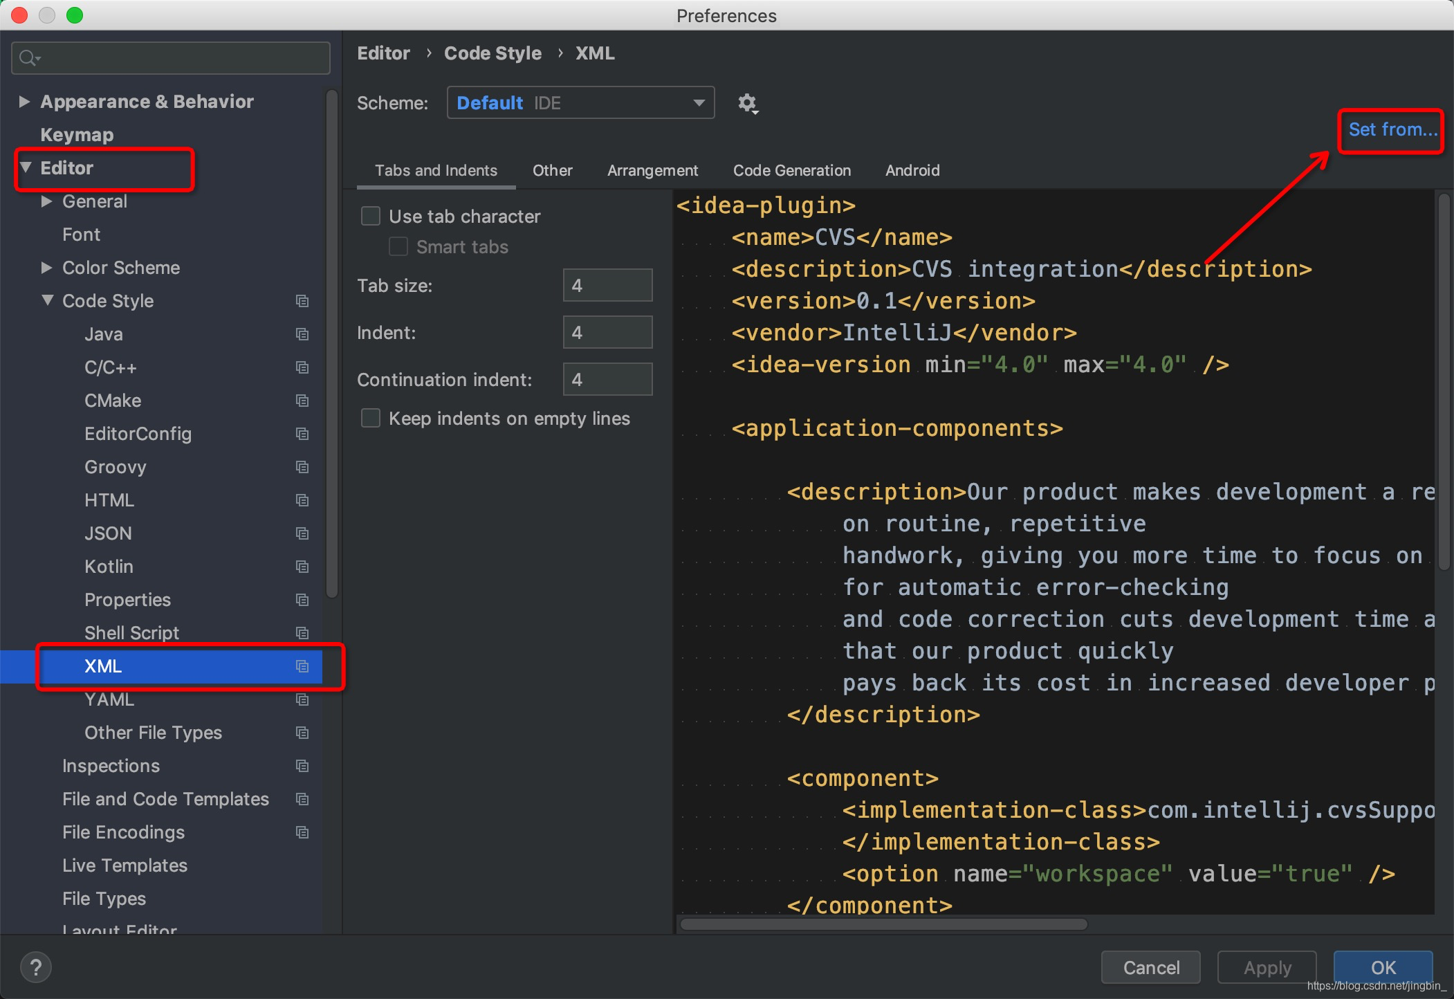Open the help question mark button

[36, 967]
